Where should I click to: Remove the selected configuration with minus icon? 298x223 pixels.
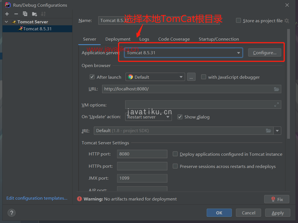click(x=16, y=14)
